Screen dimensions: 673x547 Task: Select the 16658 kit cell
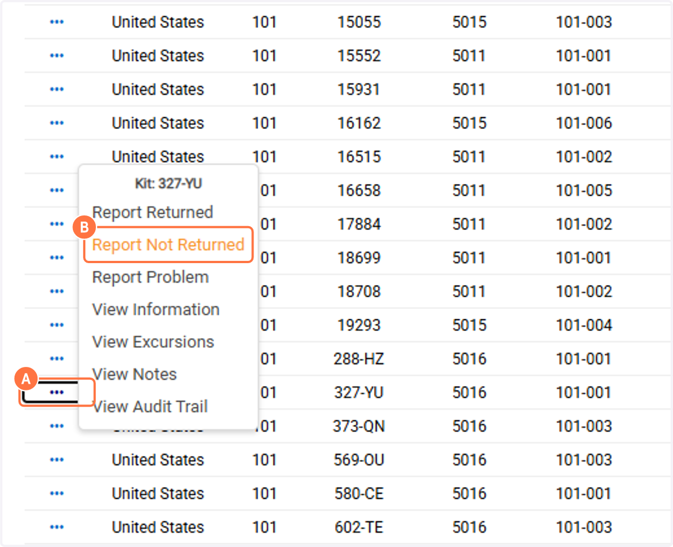click(359, 191)
